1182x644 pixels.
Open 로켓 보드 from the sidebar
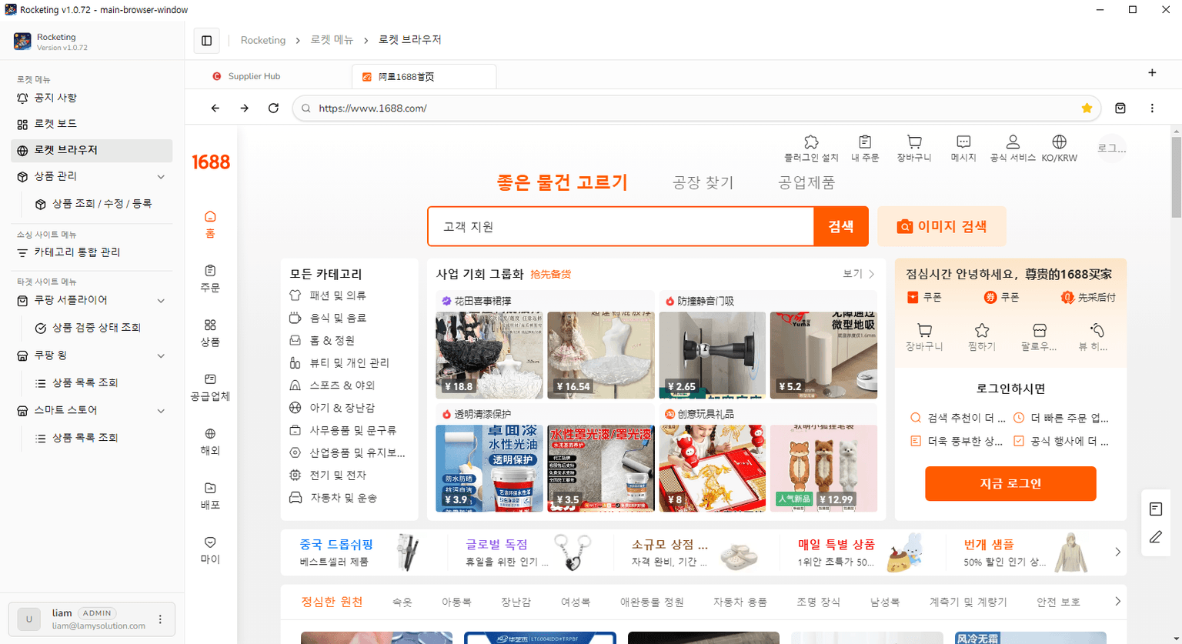coord(91,123)
